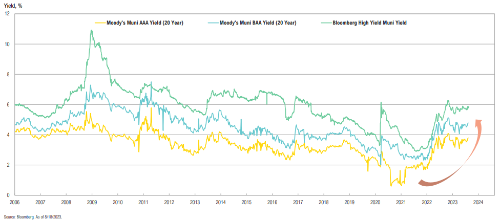Click the 0 value on the y-axis
Image resolution: width=500 pixels, height=221 pixels.
tap(8, 195)
